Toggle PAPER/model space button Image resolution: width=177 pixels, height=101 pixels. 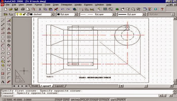pyautogui.click(x=121, y=100)
